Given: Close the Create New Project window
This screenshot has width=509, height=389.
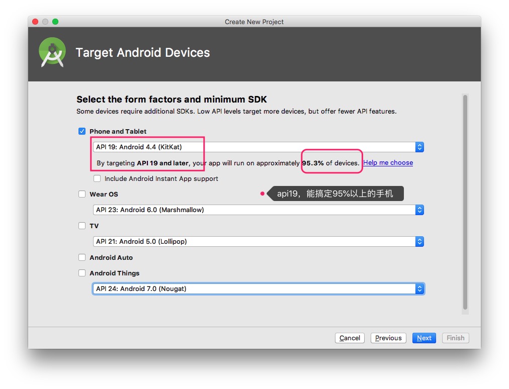Looking at the screenshot, I should point(35,22).
